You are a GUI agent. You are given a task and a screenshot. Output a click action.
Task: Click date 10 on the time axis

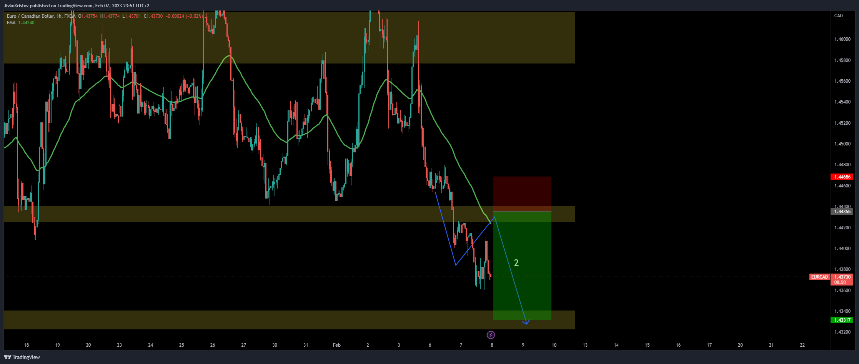(554, 345)
